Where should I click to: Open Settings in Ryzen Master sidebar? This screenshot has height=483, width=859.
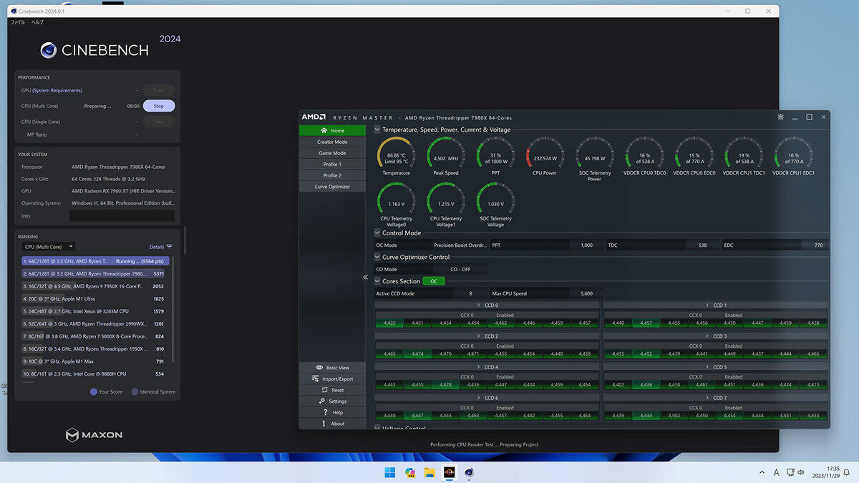331,401
